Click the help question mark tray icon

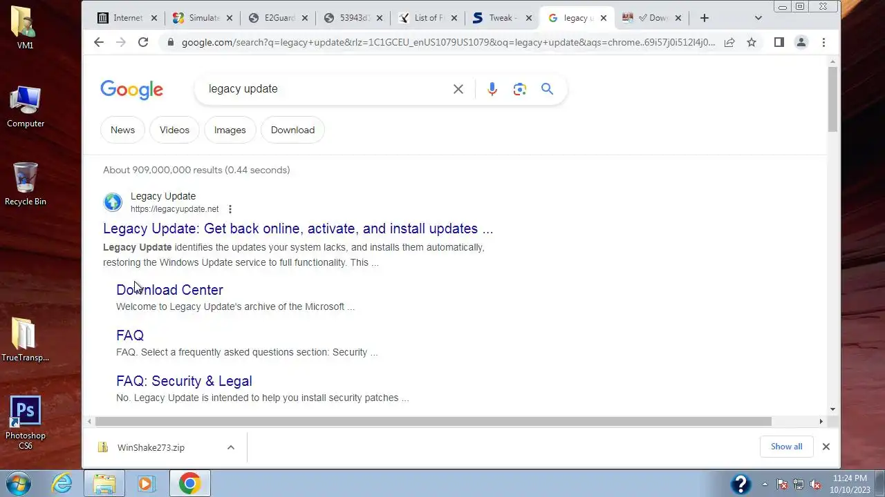tap(740, 484)
